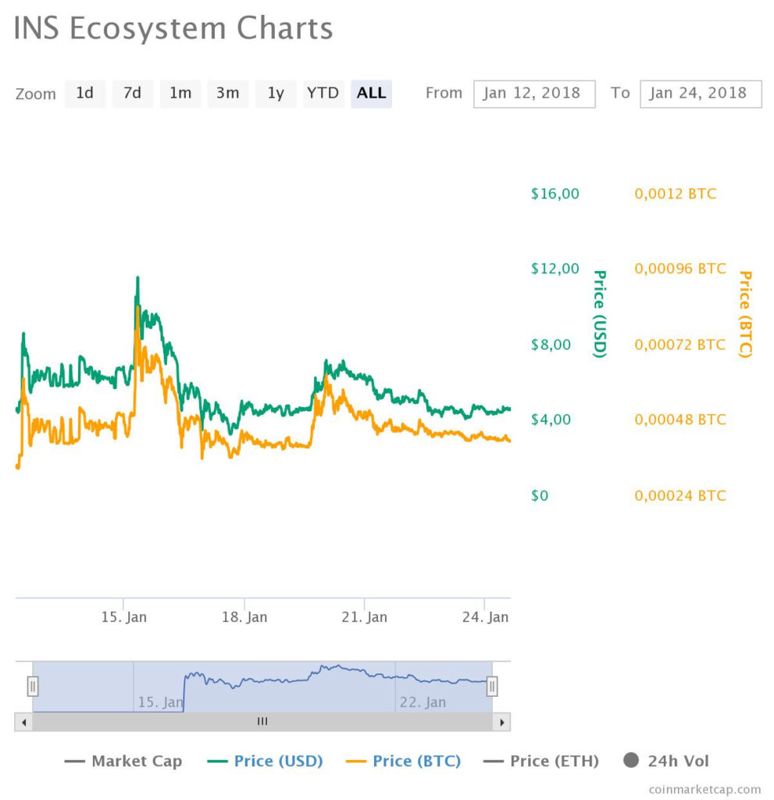Viewport: 774px width, 800px height.
Task: Click the INS Ecosystem Charts heading
Action: click(173, 29)
